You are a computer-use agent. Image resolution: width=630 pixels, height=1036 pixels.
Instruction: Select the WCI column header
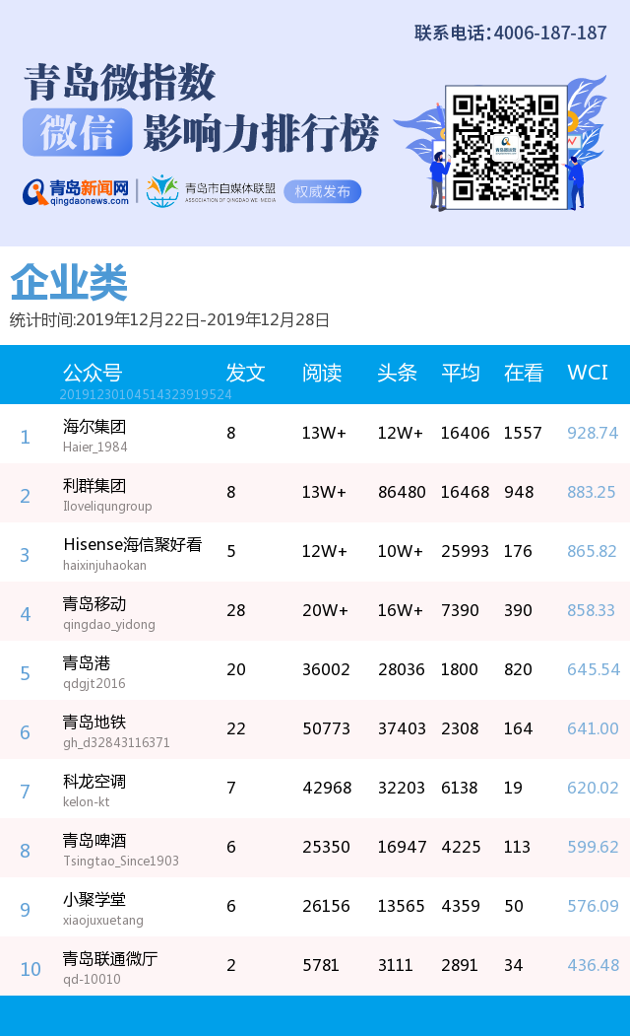[x=588, y=373]
